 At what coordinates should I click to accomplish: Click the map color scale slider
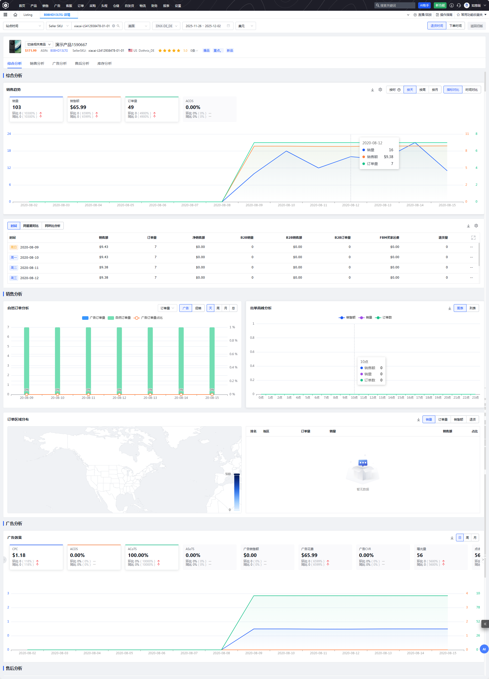tap(236, 491)
